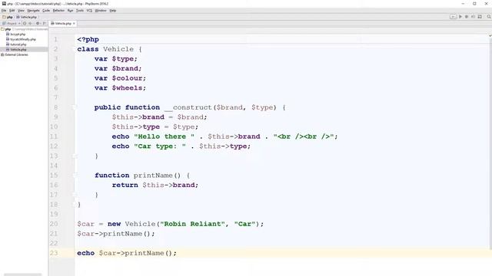Screen dimensions: 492x276
Task: Click line number 23 in the gutter
Action: pyautogui.click(x=54, y=253)
